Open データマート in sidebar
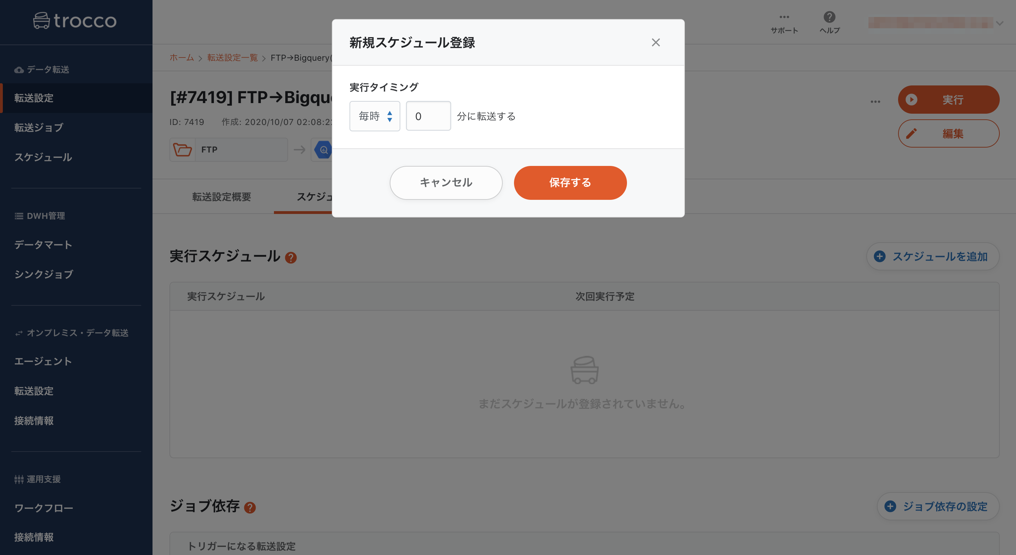Image resolution: width=1016 pixels, height=555 pixels. point(76,245)
